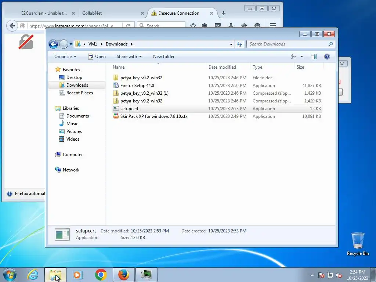Image resolution: width=376 pixels, height=282 pixels.
Task: Select Network in the navigation pane
Action: [71, 170]
